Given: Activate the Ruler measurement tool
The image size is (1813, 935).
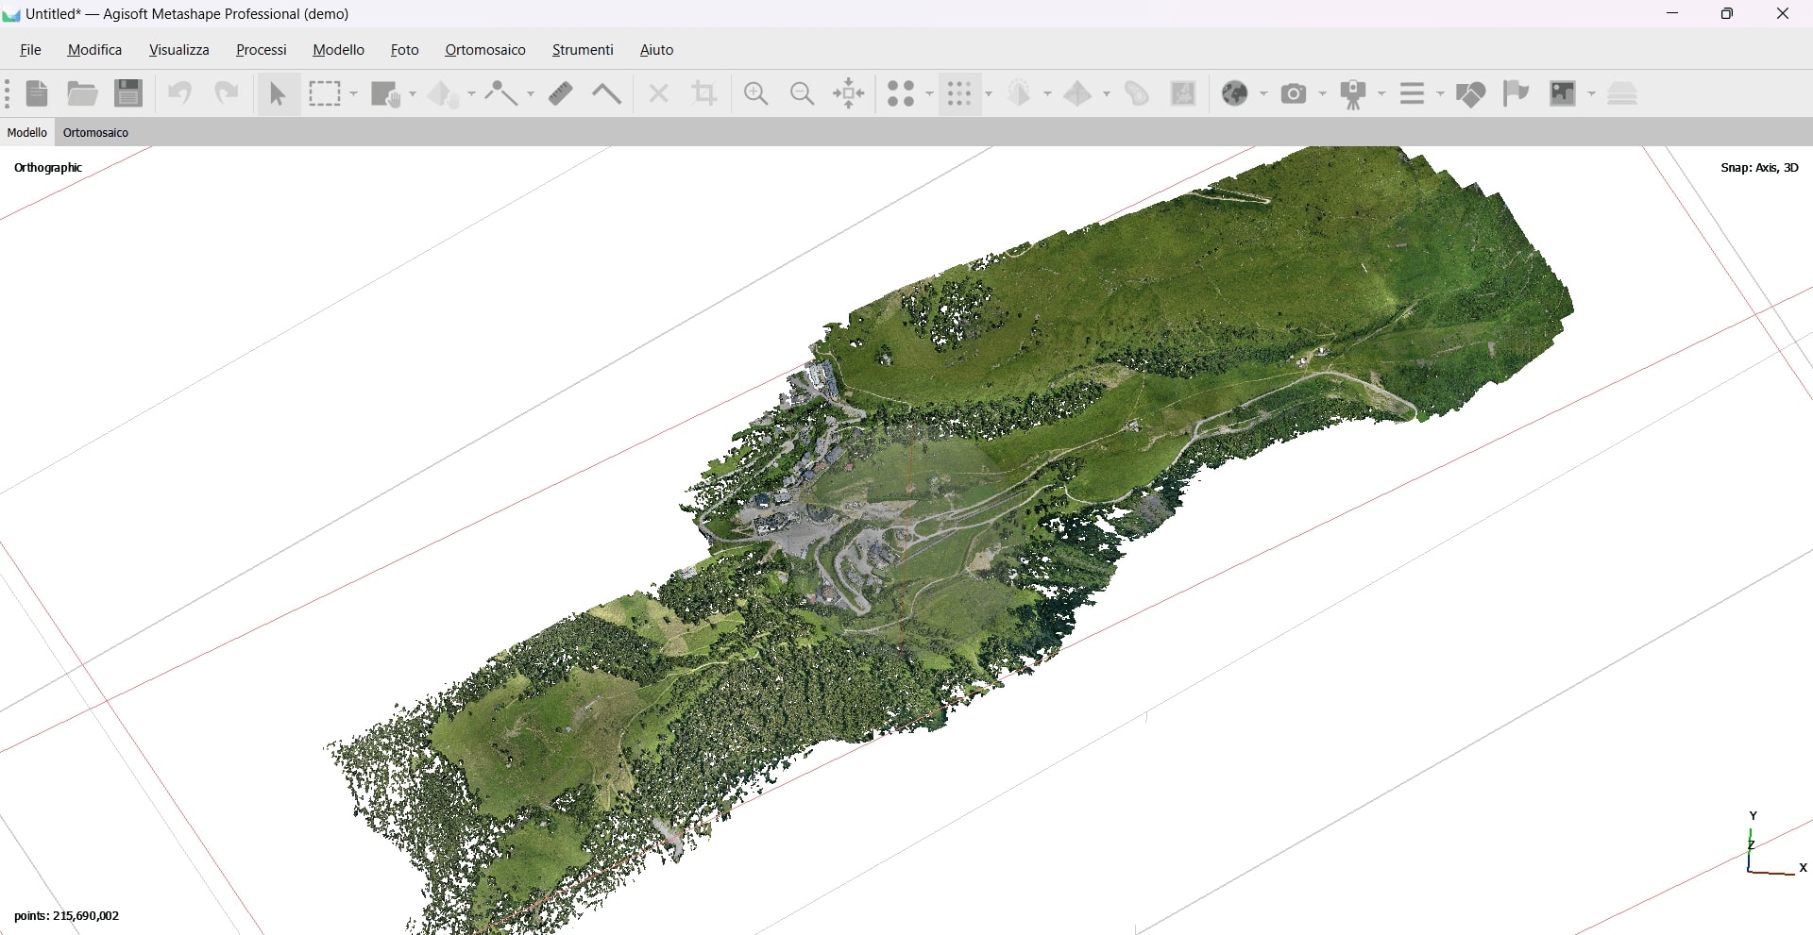Looking at the screenshot, I should (x=561, y=93).
